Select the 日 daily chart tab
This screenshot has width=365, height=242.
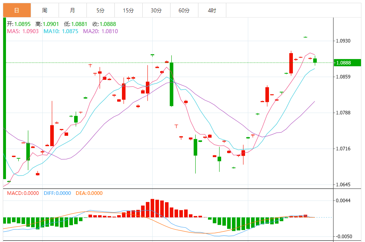pos(17,10)
